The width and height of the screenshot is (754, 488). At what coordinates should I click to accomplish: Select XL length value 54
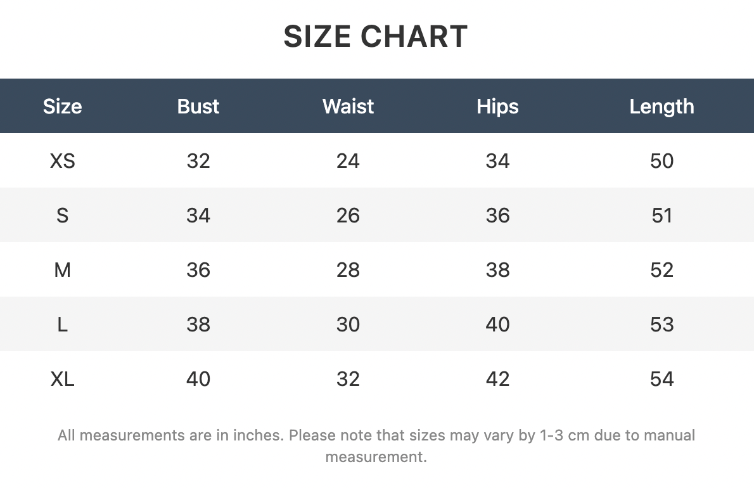661,379
